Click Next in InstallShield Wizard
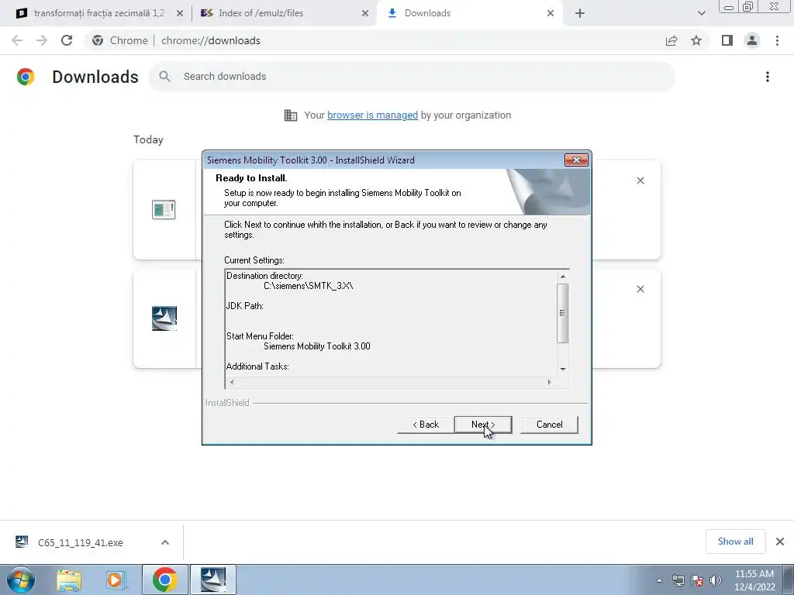794x595 pixels. coord(483,425)
